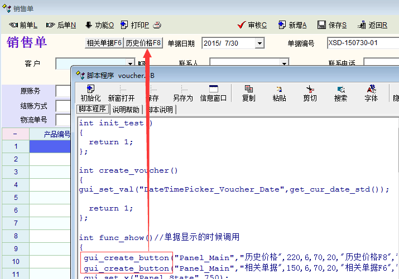This screenshot has width=399, height=279.
Task: Click the 历史价格F8 button
Action: pyautogui.click(x=143, y=43)
